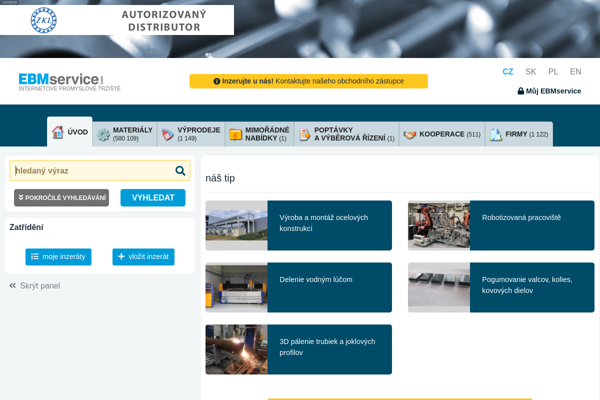Switch language to EN
The height and width of the screenshot is (400, 600).
575,71
